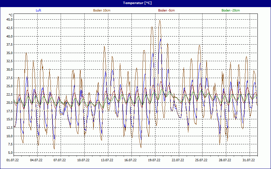Select the Boden -20cm legend entry
The width and height of the screenshot is (271, 169).
pos(231,10)
